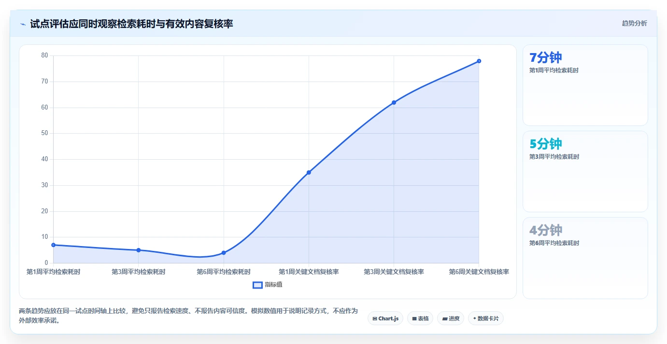The width and height of the screenshot is (667, 344).
Task: Select the 进度 tag pill
Action: coord(451,318)
